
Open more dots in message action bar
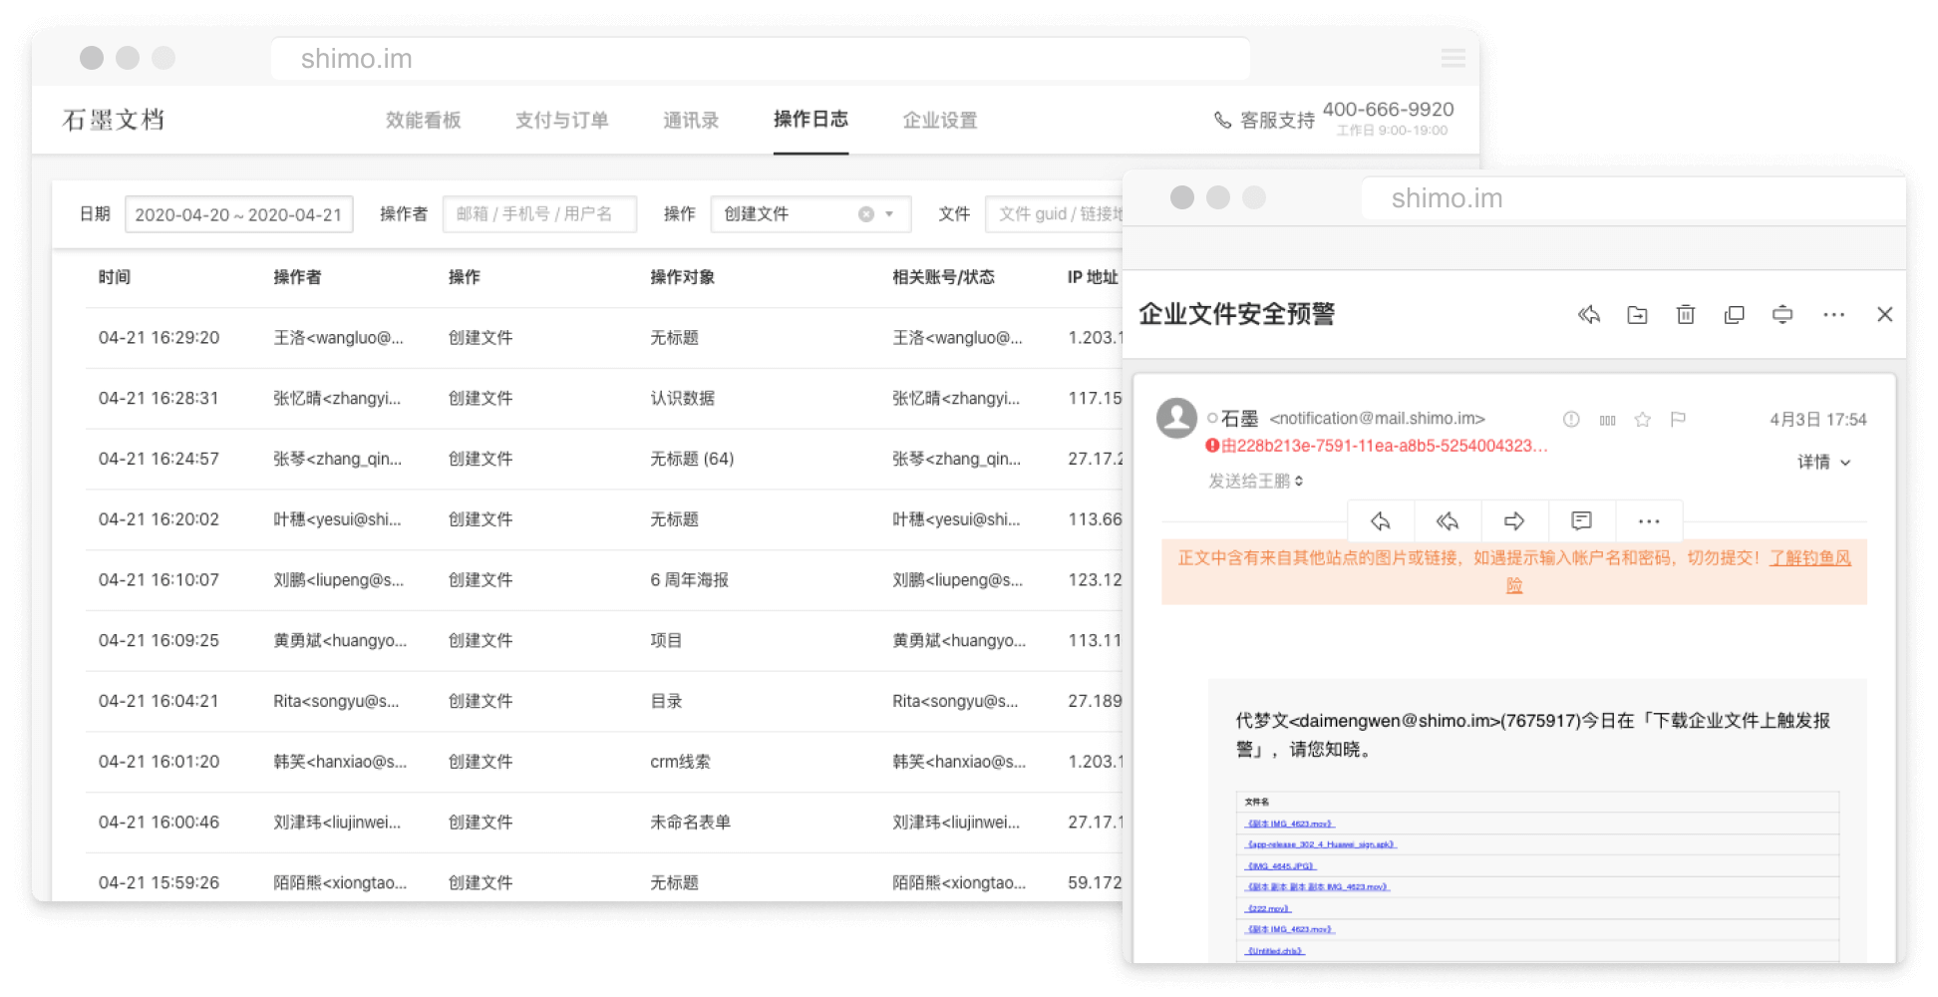coord(1649,521)
